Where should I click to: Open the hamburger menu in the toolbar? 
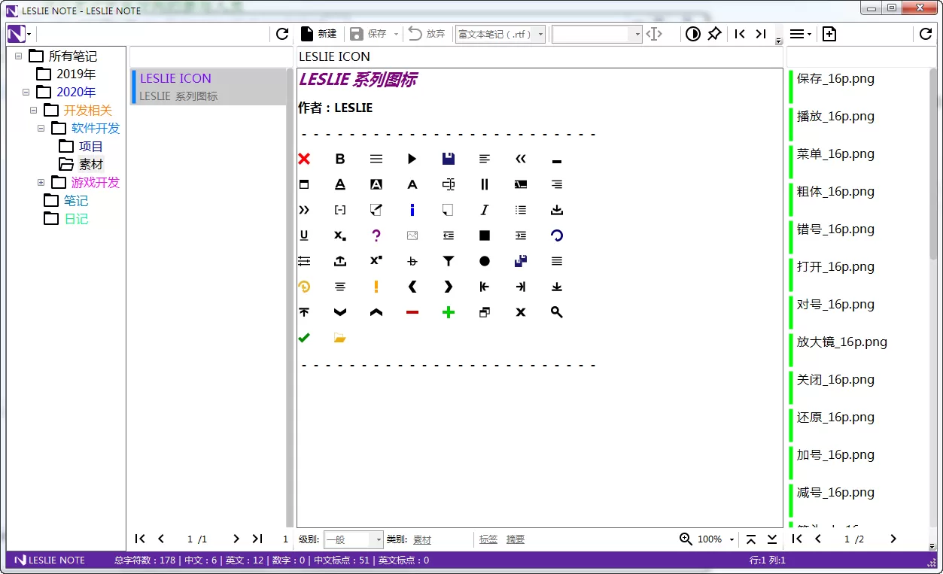(x=799, y=34)
